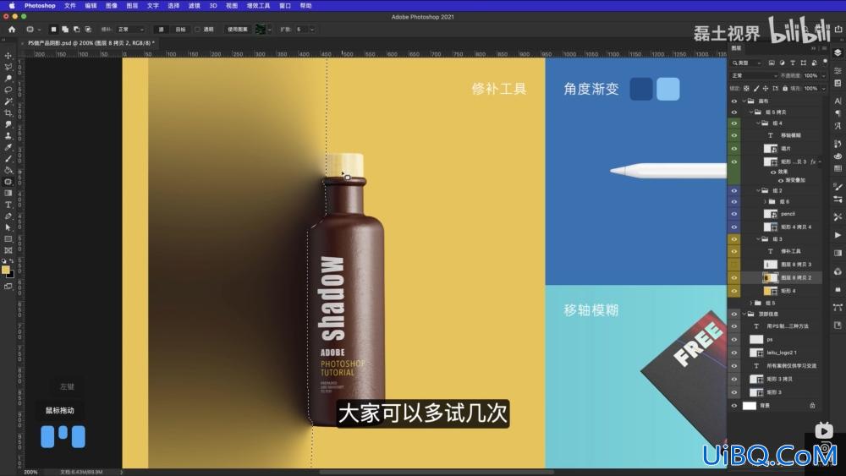Expand the 组 6 group
This screenshot has width=846, height=476.
[765, 201]
